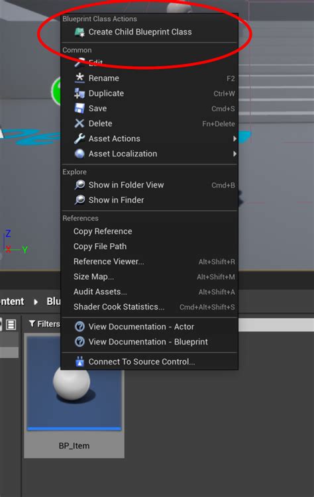Open View Documentation - Actor
This screenshot has width=314, height=497.
(x=150, y=327)
